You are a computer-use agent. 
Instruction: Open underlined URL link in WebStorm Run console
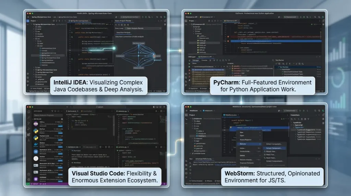225,164
